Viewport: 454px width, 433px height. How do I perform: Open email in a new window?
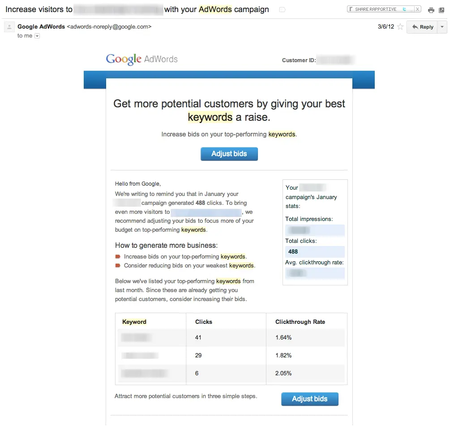pos(441,11)
